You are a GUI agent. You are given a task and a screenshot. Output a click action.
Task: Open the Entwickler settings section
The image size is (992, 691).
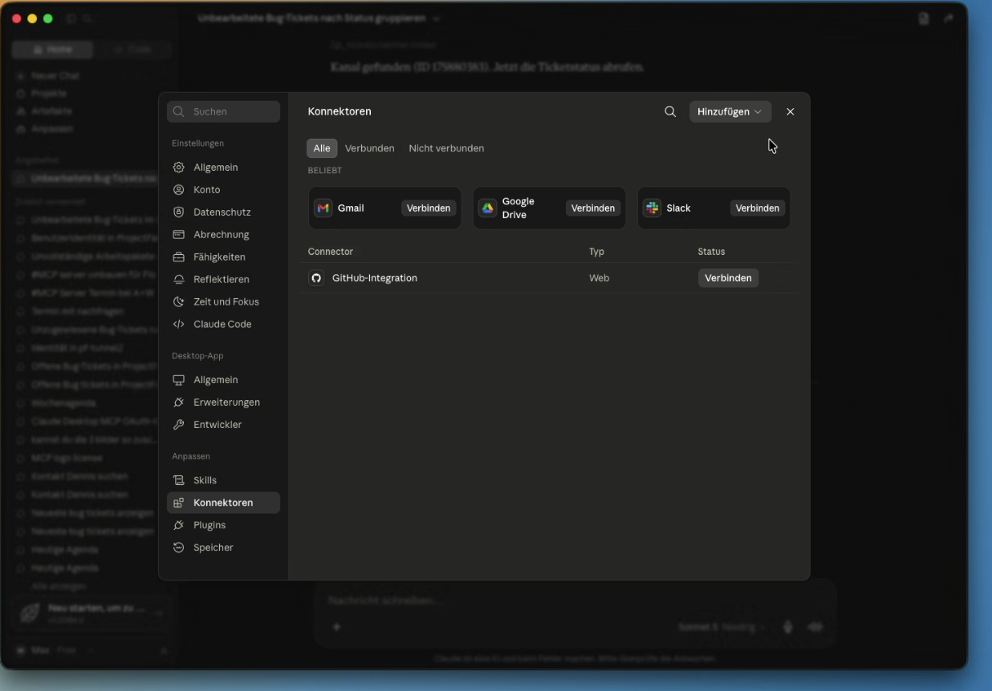pos(223,425)
